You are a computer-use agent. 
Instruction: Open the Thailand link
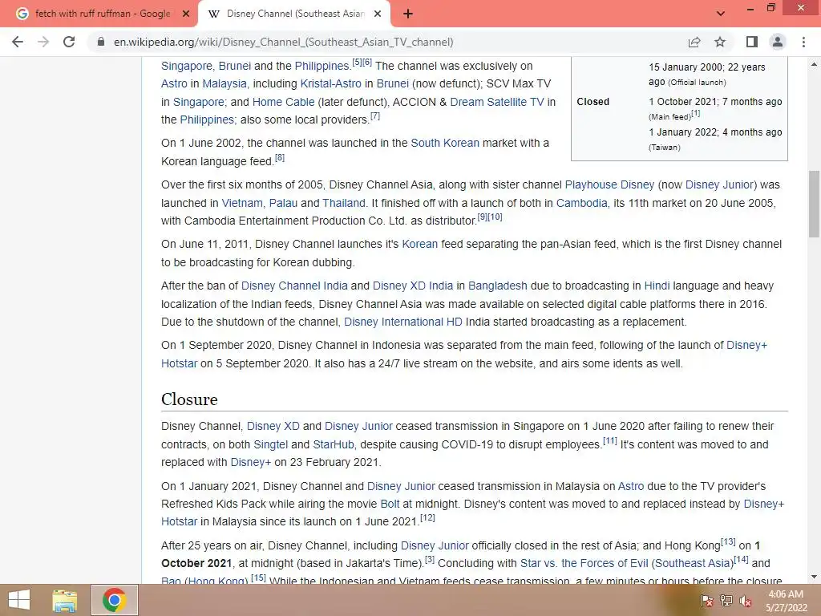(x=343, y=203)
